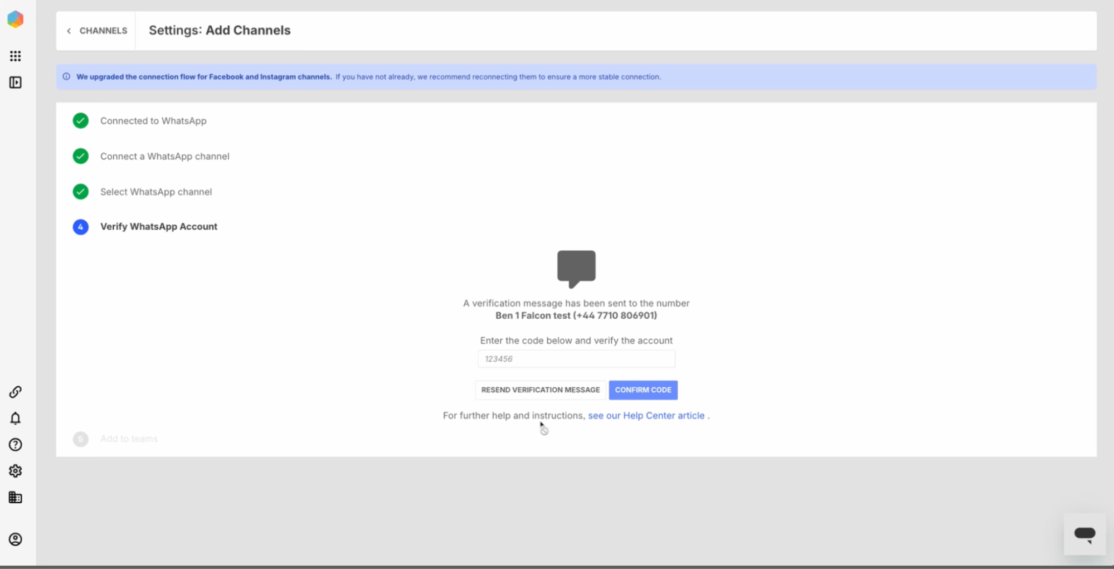This screenshot has width=1114, height=569.
Task: Click the green check for Select WhatsApp channel
Action: pyautogui.click(x=81, y=192)
